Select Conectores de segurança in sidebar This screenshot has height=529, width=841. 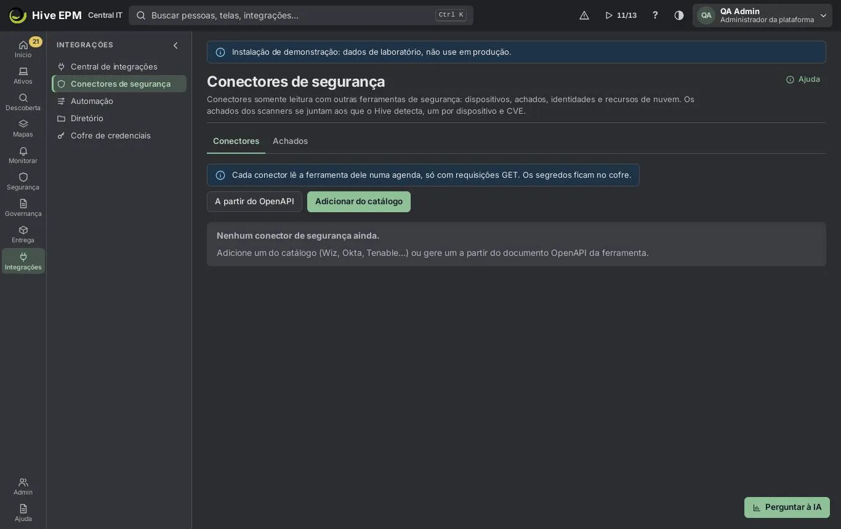coord(119,84)
